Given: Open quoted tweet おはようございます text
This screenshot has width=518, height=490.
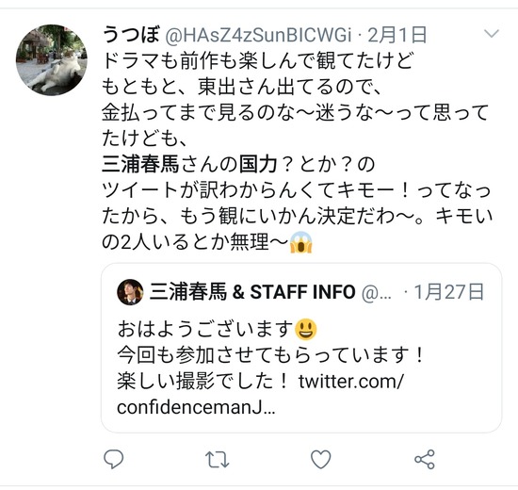Looking at the screenshot, I should coord(205,330).
